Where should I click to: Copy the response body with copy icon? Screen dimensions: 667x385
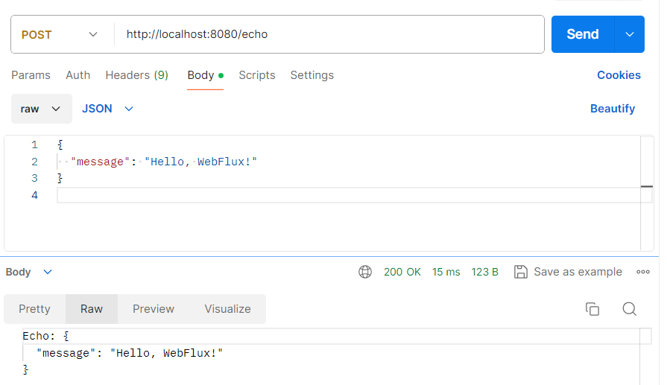[x=592, y=309]
